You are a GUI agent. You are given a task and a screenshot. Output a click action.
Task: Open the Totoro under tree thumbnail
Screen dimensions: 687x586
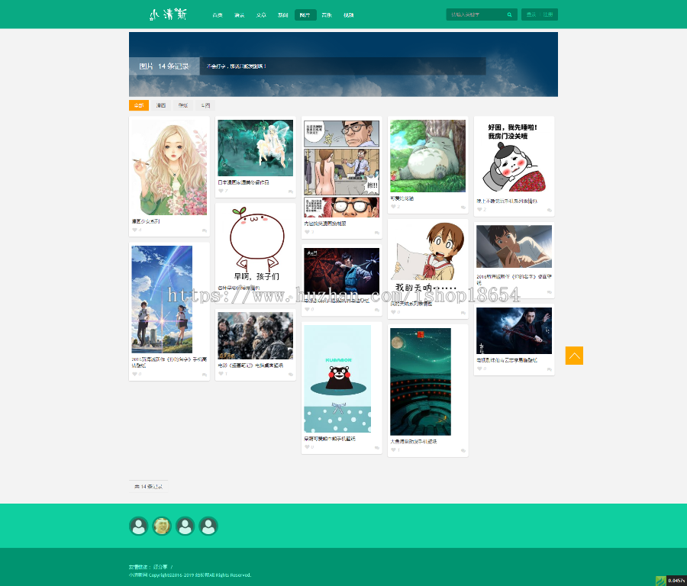427,156
